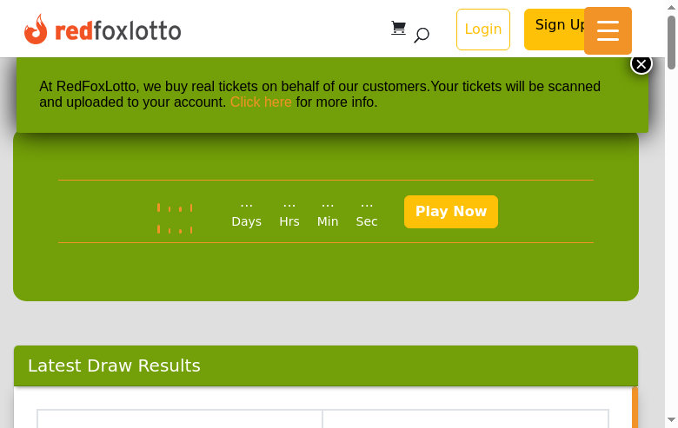Click the Min countdown value

pos(328,206)
